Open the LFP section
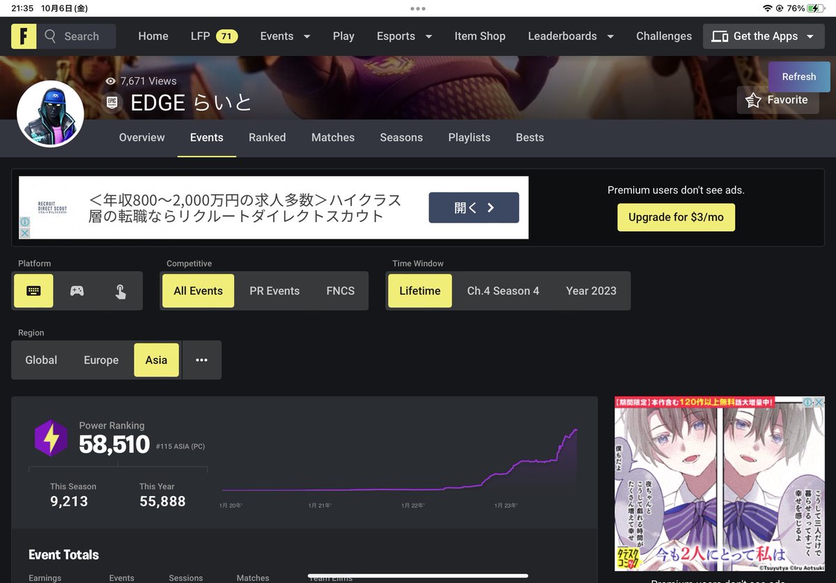 pyautogui.click(x=200, y=36)
